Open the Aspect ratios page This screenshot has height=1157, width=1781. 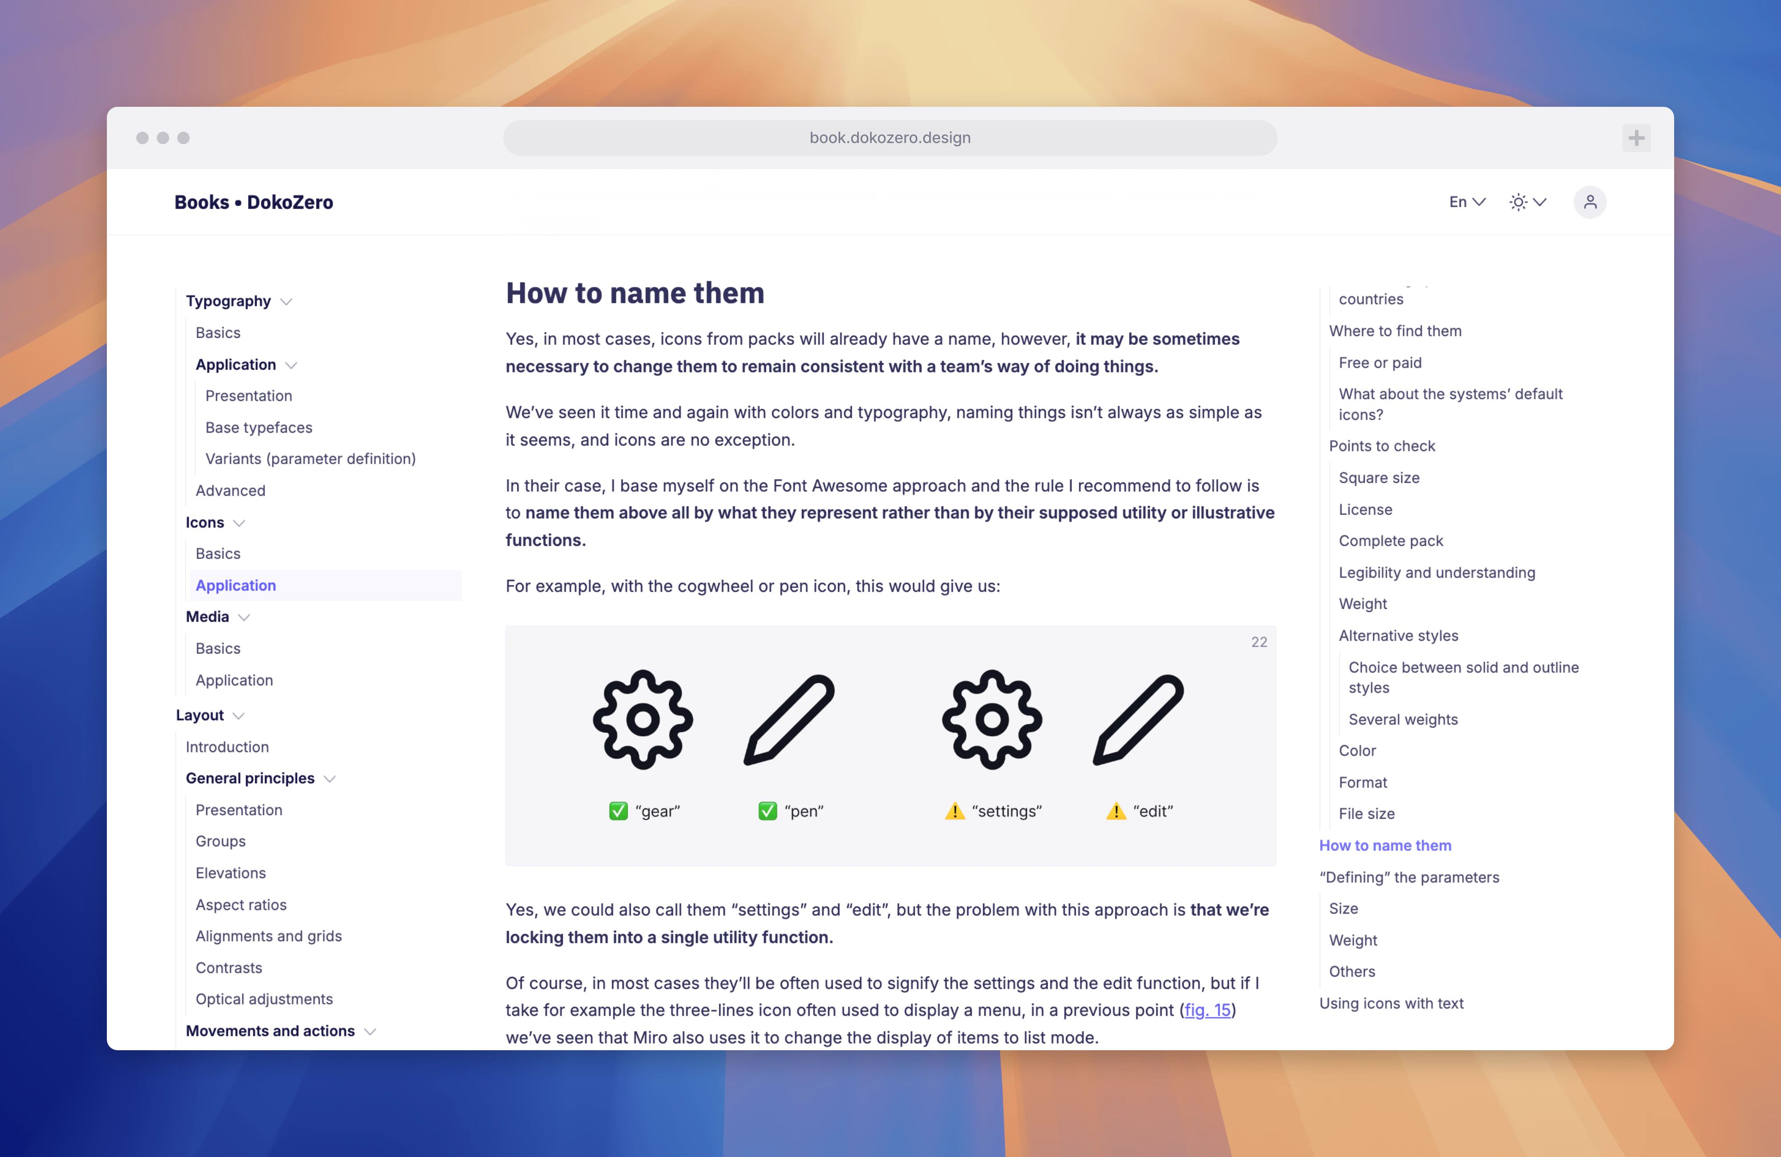tap(241, 905)
